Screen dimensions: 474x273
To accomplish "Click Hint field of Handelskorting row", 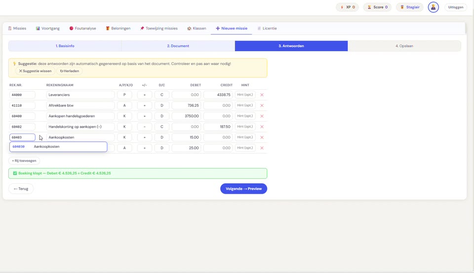I will click(x=245, y=127).
